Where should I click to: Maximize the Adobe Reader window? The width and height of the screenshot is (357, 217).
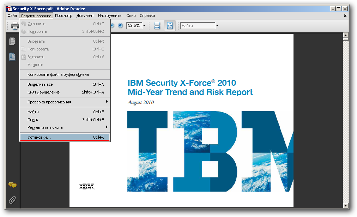pyautogui.click(x=339, y=9)
